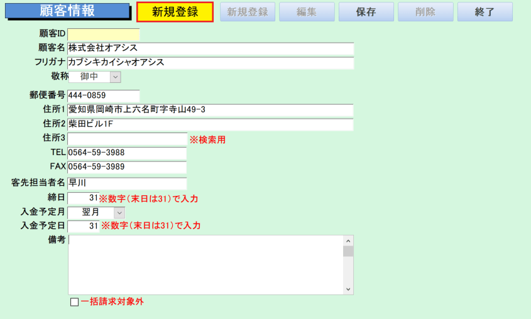Click the red ※検索用 note

[x=207, y=139]
